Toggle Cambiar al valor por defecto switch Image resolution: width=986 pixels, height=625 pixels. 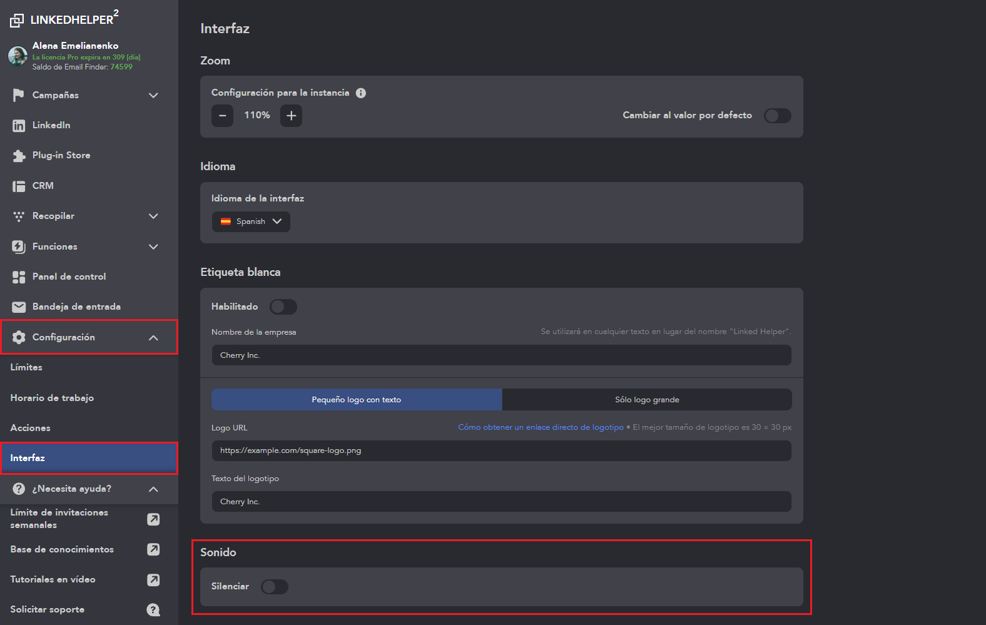point(778,116)
